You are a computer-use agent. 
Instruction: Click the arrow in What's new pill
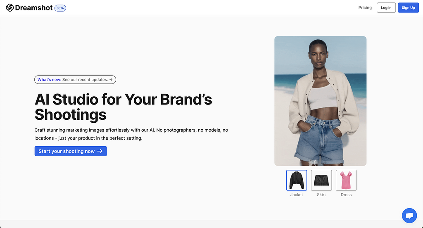[111, 80]
